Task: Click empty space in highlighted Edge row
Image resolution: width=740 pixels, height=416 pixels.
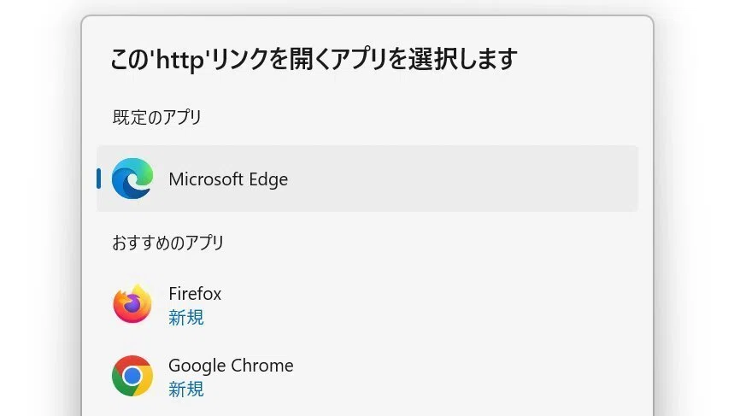Action: tap(462, 179)
